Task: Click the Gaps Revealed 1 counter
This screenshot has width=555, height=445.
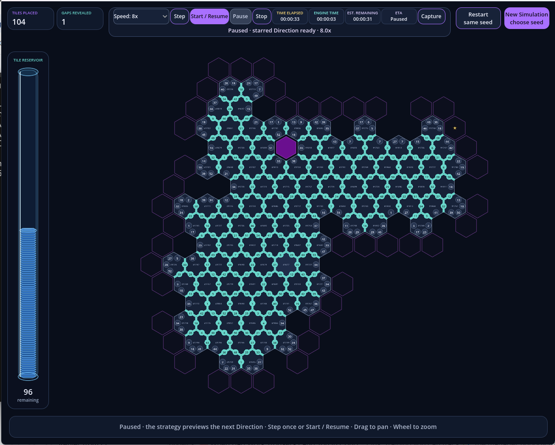Action: click(x=80, y=19)
